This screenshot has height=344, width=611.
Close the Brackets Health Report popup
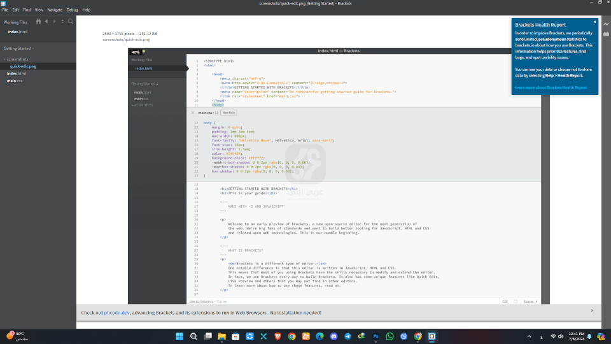[x=594, y=22]
